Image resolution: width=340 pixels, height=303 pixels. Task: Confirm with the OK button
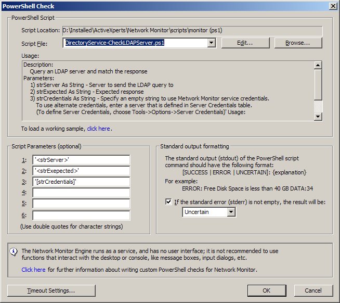tap(267, 291)
